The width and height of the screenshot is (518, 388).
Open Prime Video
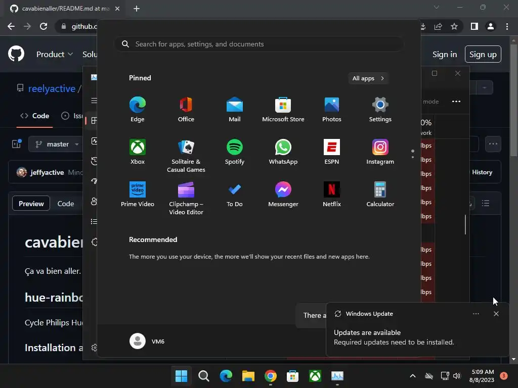click(138, 195)
